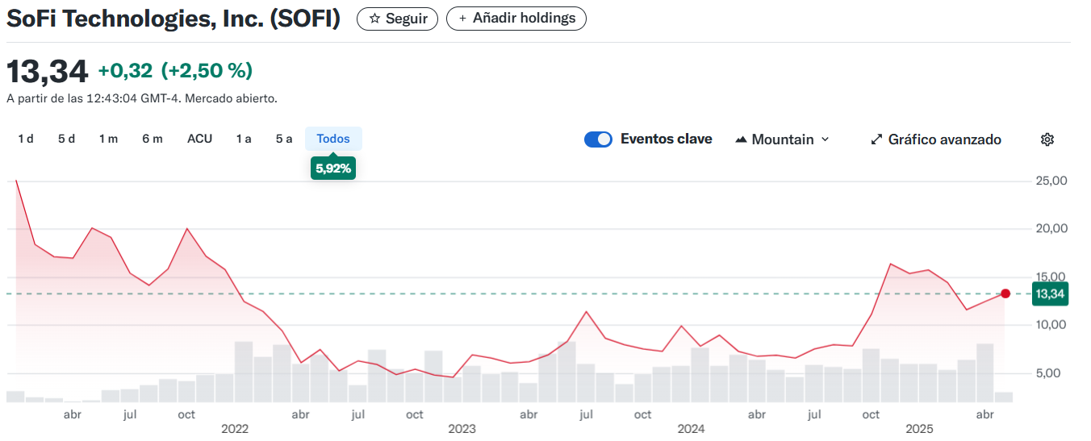Click the SoFi Technologies, Inc. (SOFI) title
Screen dimensions: 1091x441
click(x=173, y=19)
